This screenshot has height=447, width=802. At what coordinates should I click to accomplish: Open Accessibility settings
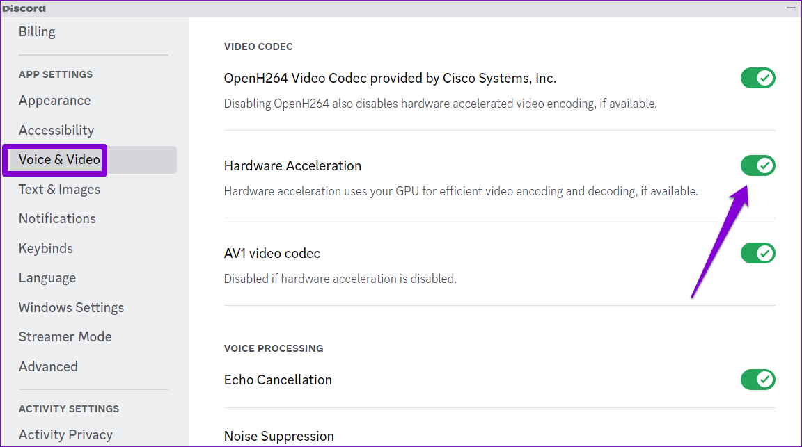[56, 130]
